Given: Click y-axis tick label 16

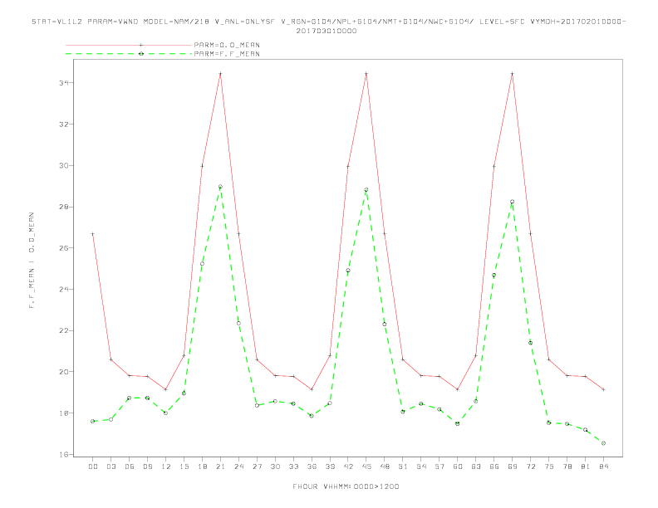Looking at the screenshot, I should click(64, 454).
